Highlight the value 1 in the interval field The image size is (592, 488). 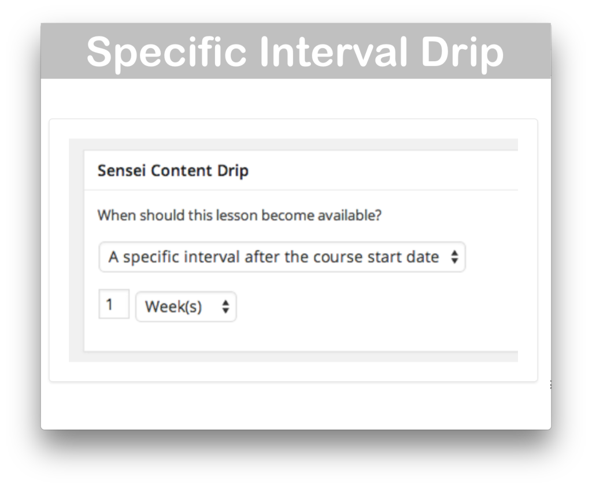click(114, 304)
